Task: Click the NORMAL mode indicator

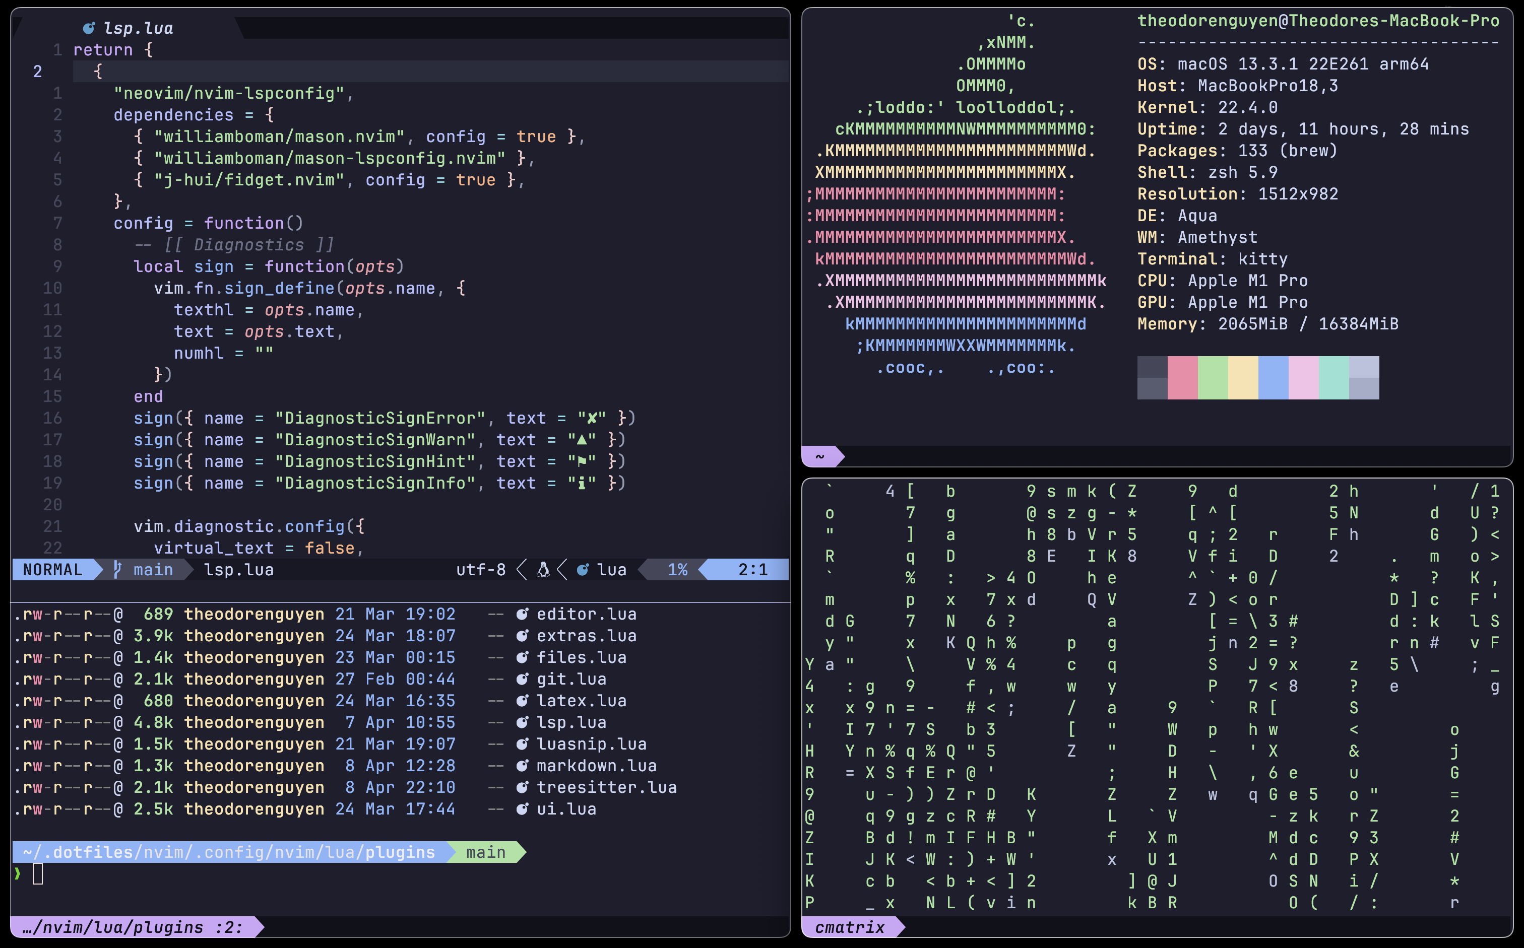Action: tap(53, 569)
